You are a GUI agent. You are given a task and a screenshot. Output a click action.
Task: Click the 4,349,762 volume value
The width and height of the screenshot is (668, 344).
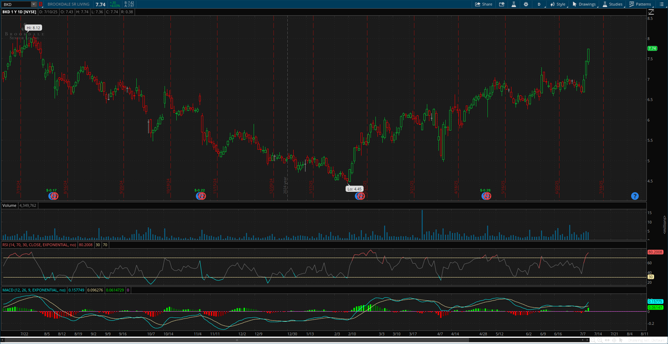point(28,205)
